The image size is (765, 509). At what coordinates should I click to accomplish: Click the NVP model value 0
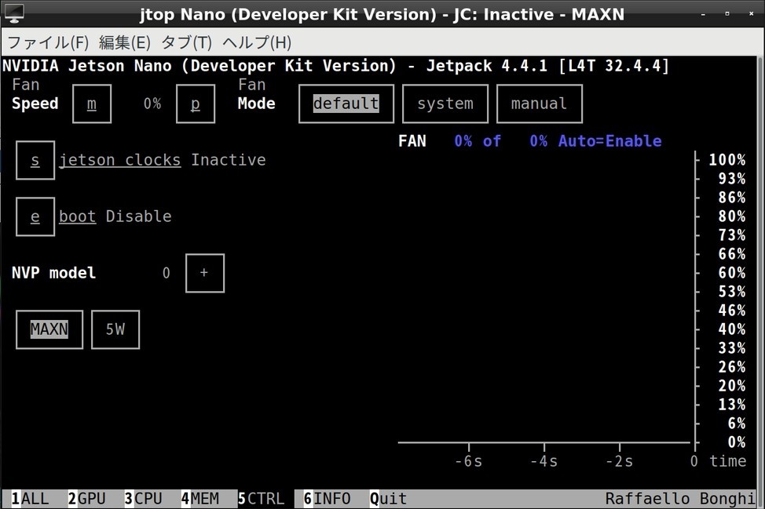tap(167, 273)
